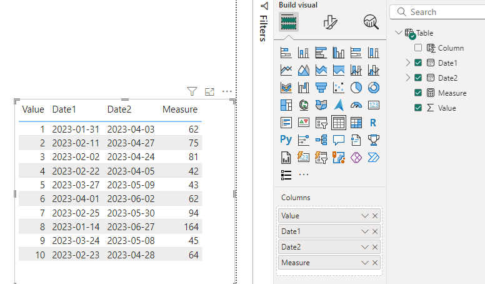Expand the Date1 hierarchy
485x284 pixels.
point(408,63)
